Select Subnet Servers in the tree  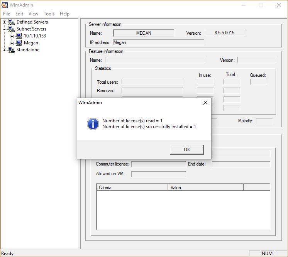point(31,29)
